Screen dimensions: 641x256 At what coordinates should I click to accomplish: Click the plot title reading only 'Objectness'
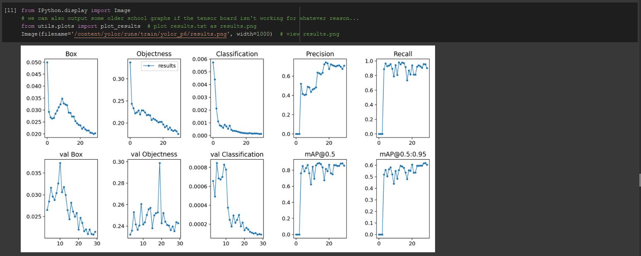coord(154,54)
